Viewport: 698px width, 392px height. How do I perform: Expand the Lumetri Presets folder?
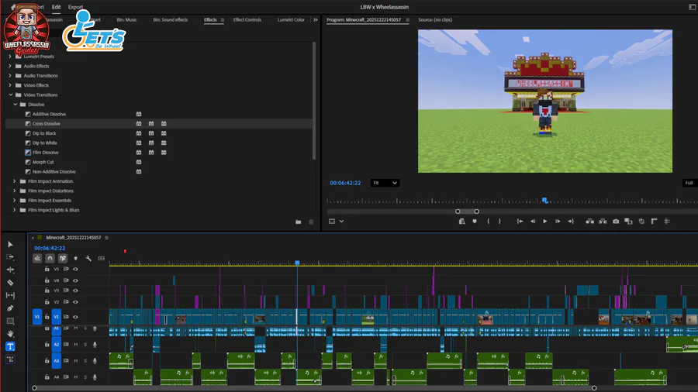click(10, 57)
